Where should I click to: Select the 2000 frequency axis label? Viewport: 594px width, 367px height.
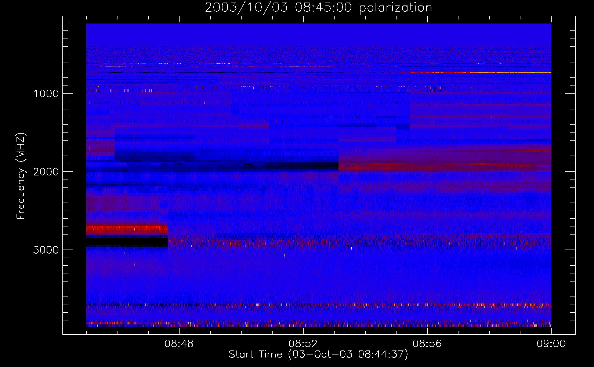[46, 172]
